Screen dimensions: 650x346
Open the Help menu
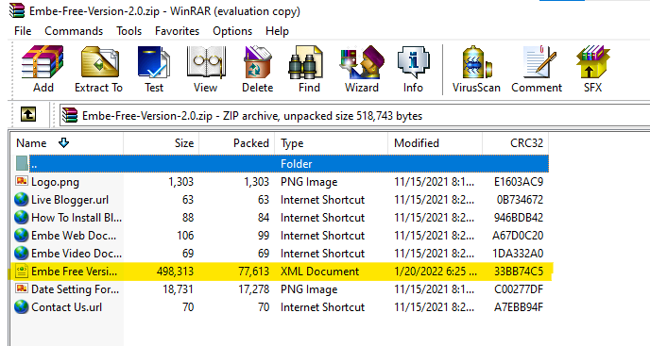click(278, 31)
